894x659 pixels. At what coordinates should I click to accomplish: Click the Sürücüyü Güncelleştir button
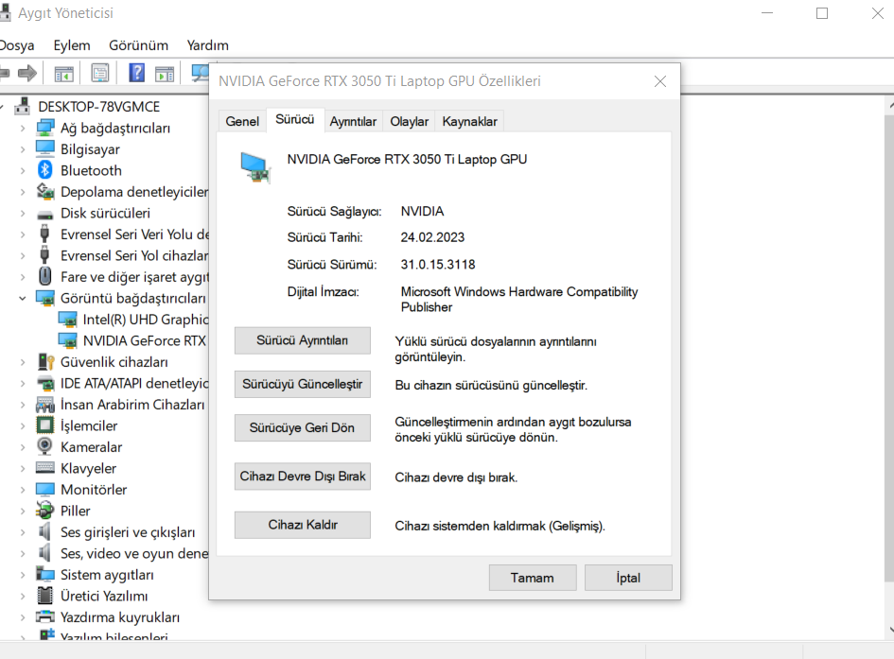[x=303, y=385]
